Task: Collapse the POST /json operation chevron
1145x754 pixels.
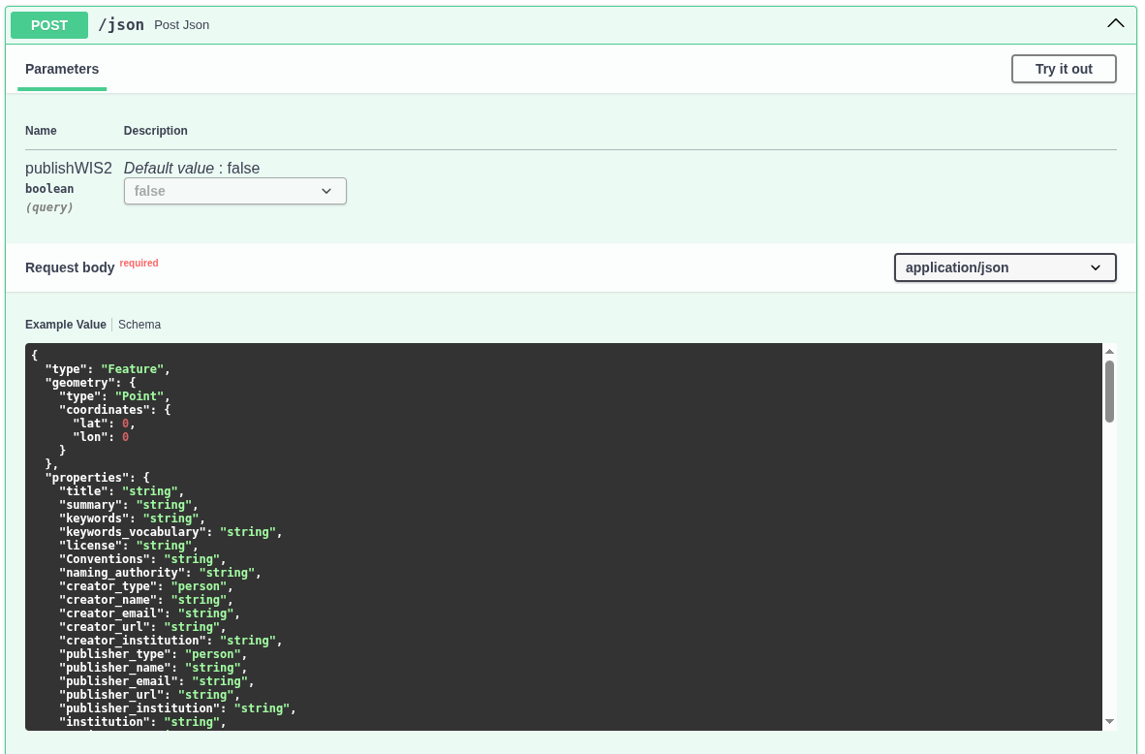Action: click(x=1115, y=24)
